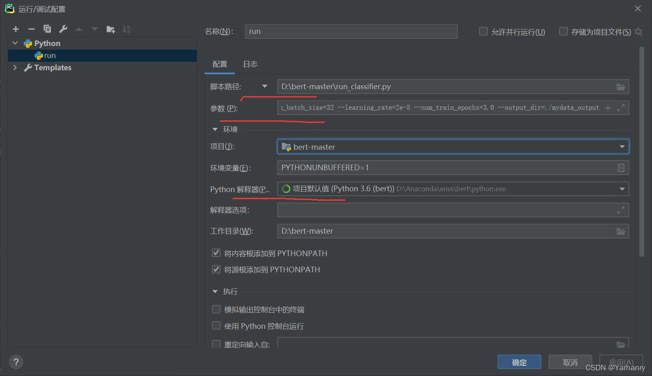Enable 重定向输入自 checkbox
652x376 pixels.
click(x=216, y=344)
